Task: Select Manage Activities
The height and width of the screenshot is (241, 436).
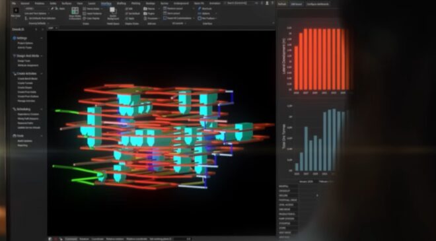Action: 26,101
